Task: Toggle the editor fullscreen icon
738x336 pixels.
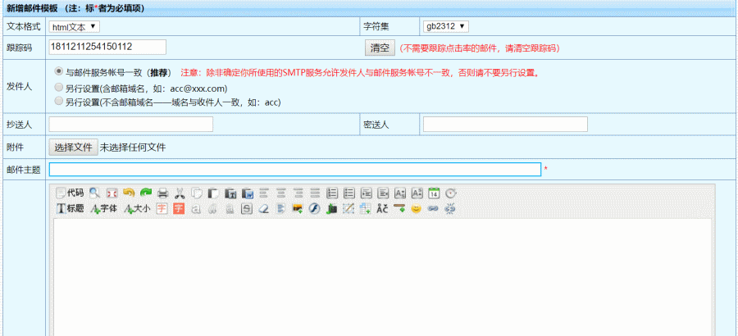Action: pyautogui.click(x=112, y=193)
